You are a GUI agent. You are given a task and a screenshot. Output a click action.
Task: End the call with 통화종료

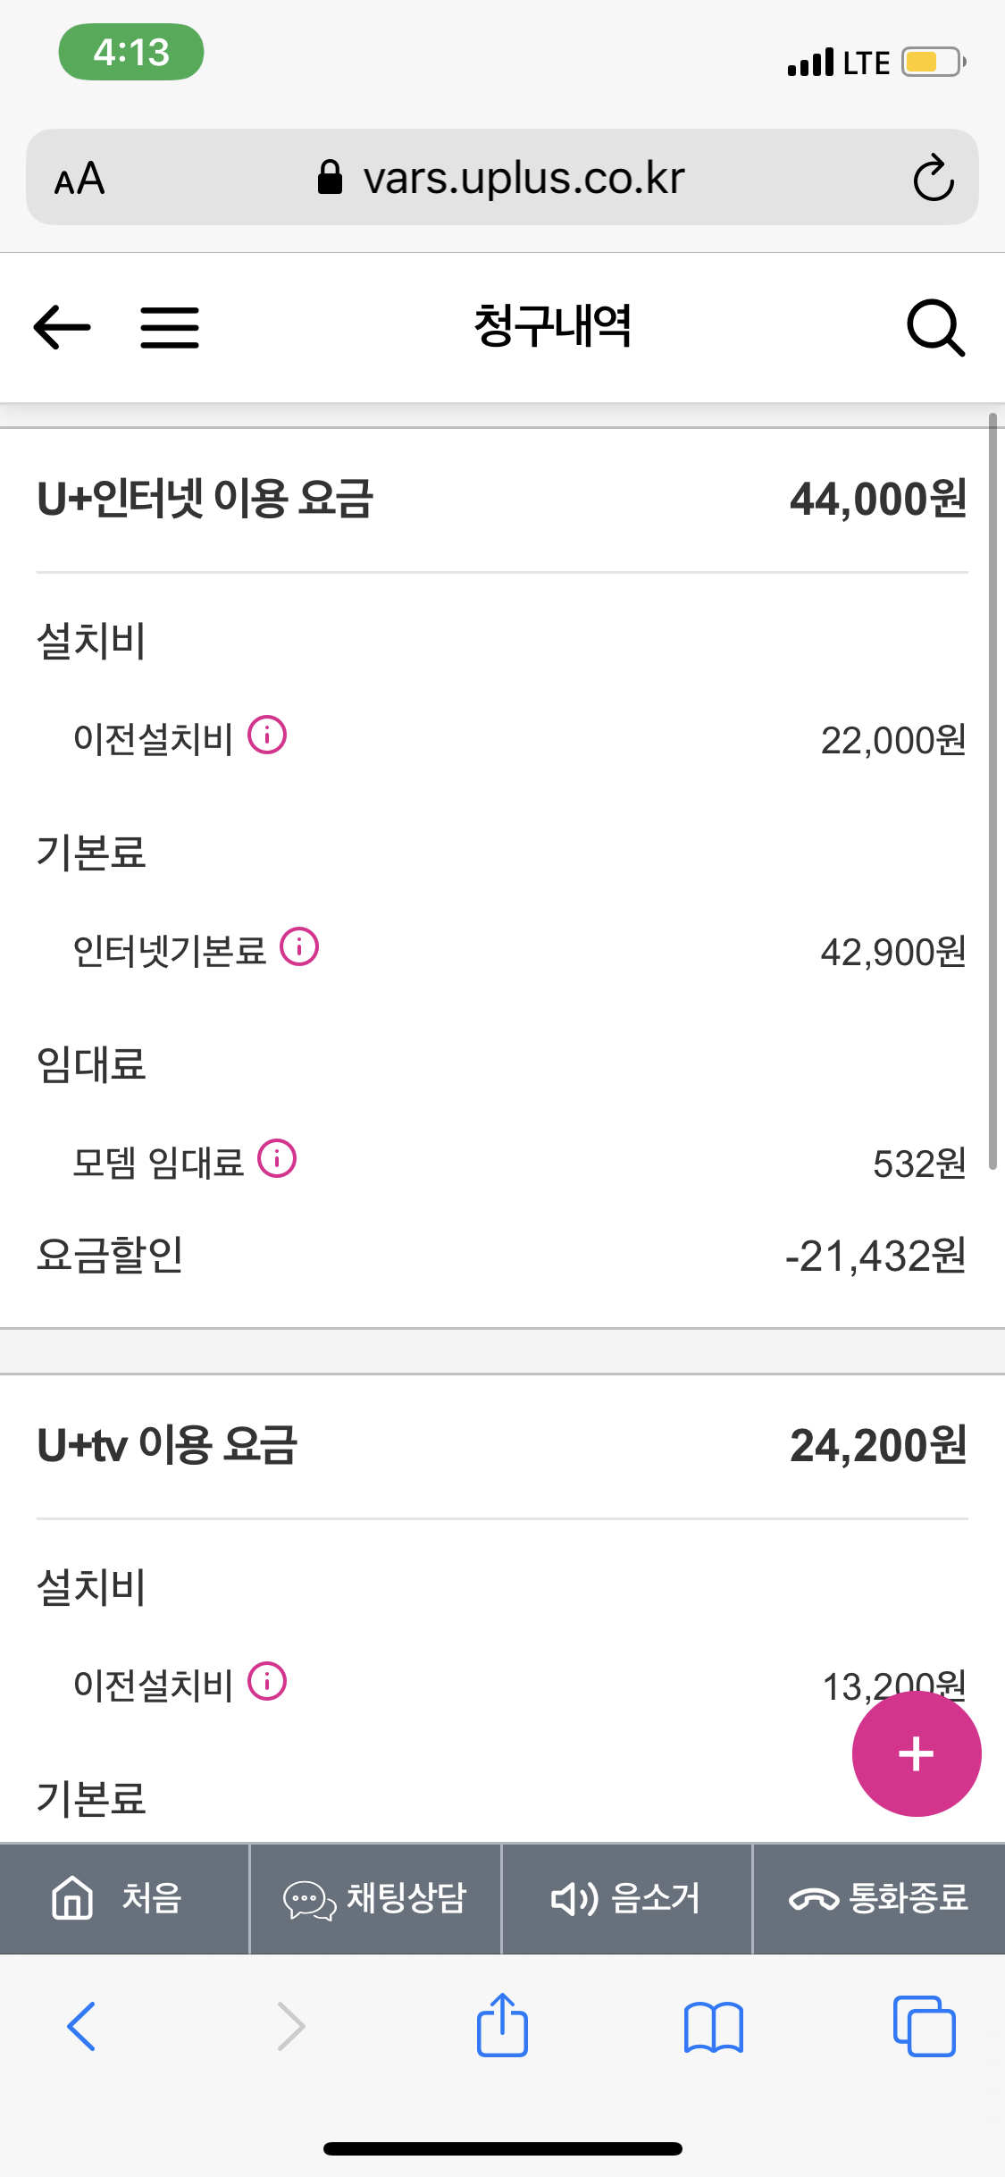click(x=879, y=1898)
